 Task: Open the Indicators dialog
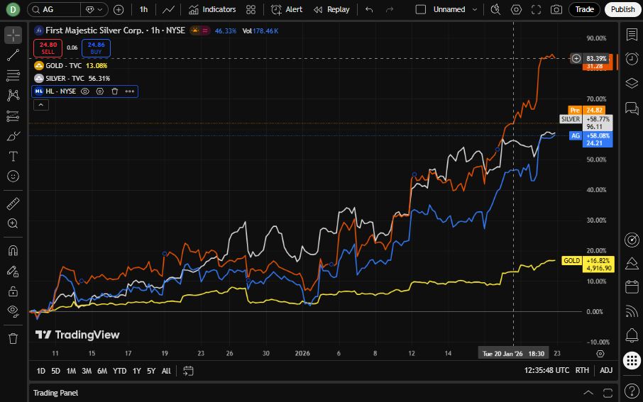click(212, 9)
